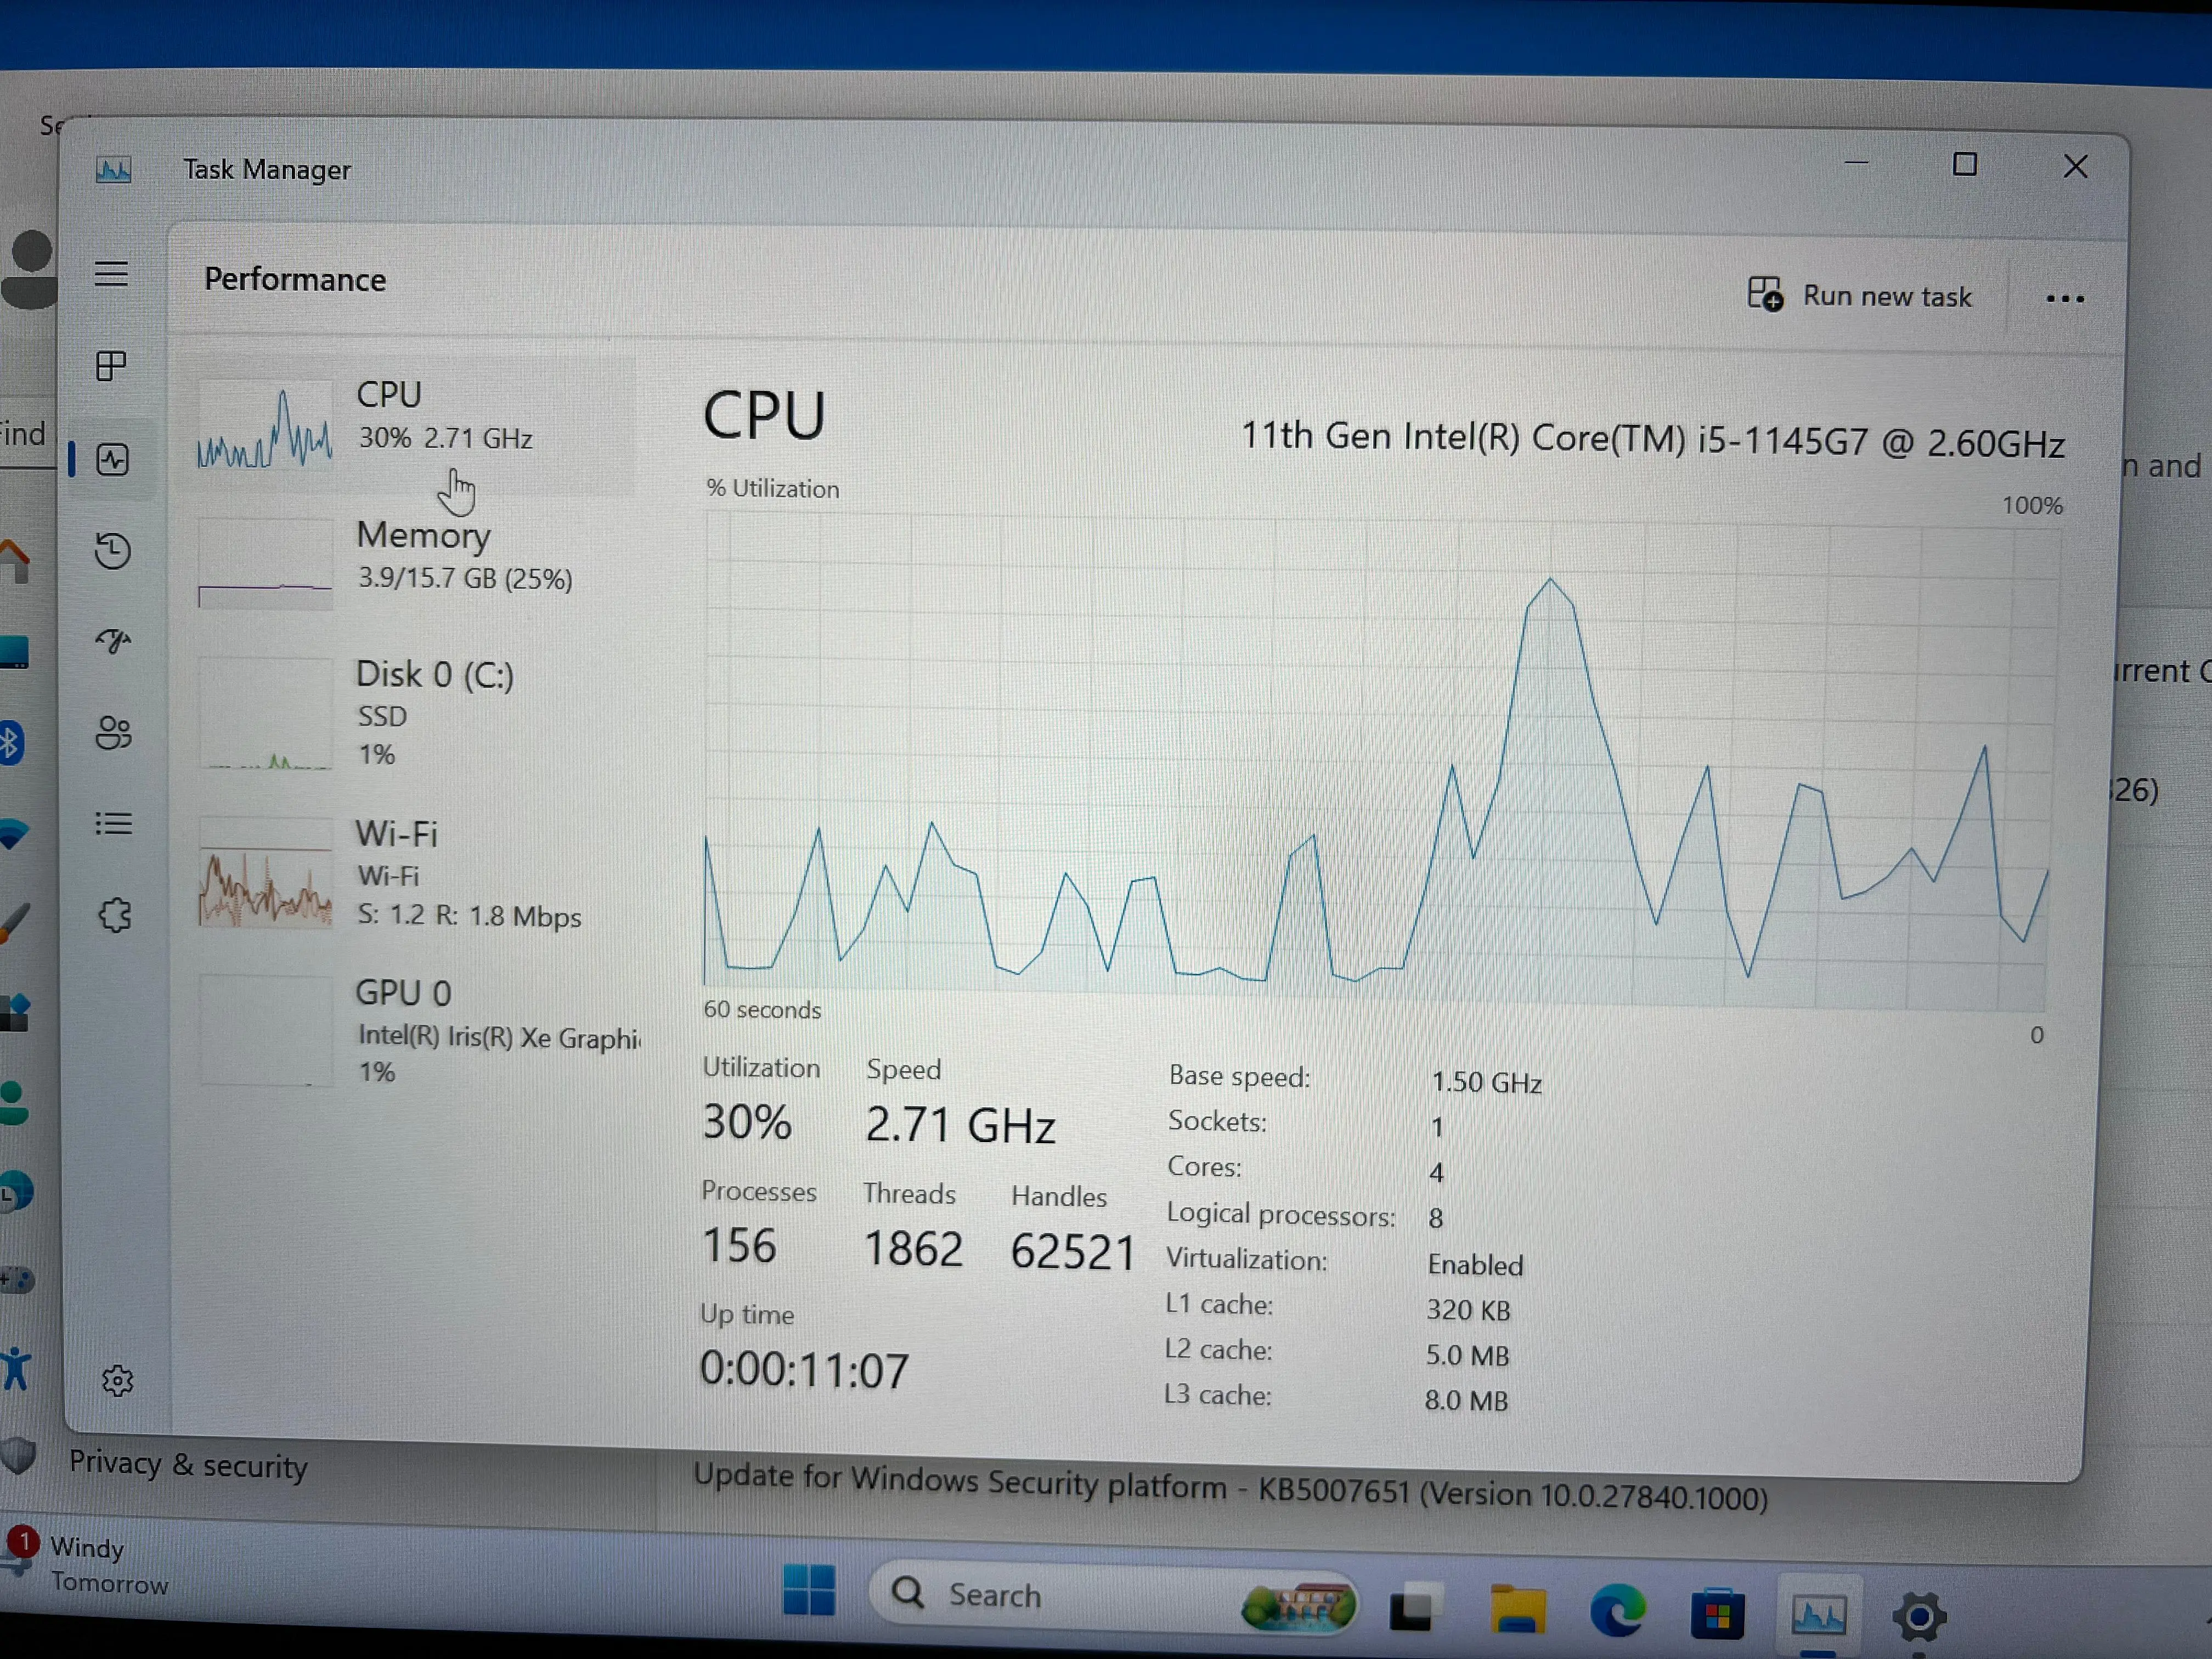Click the Up time value 0:00:11:07
This screenshot has width=2212, height=1659.
point(804,1369)
